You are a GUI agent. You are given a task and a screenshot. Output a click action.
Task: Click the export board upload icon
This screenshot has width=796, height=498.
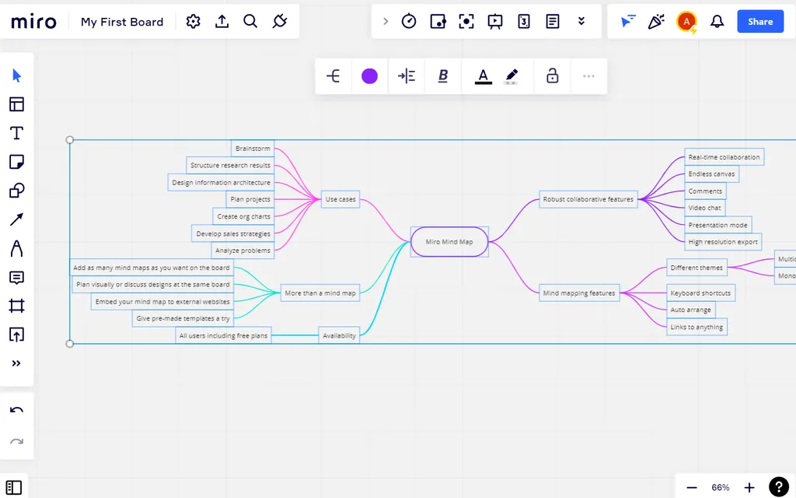pos(222,21)
